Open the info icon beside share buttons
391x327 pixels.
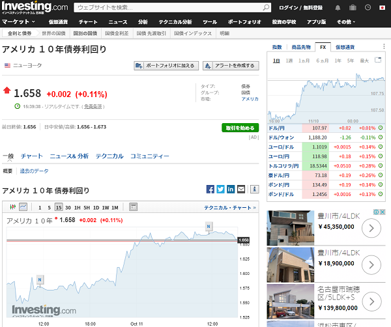click(255, 190)
